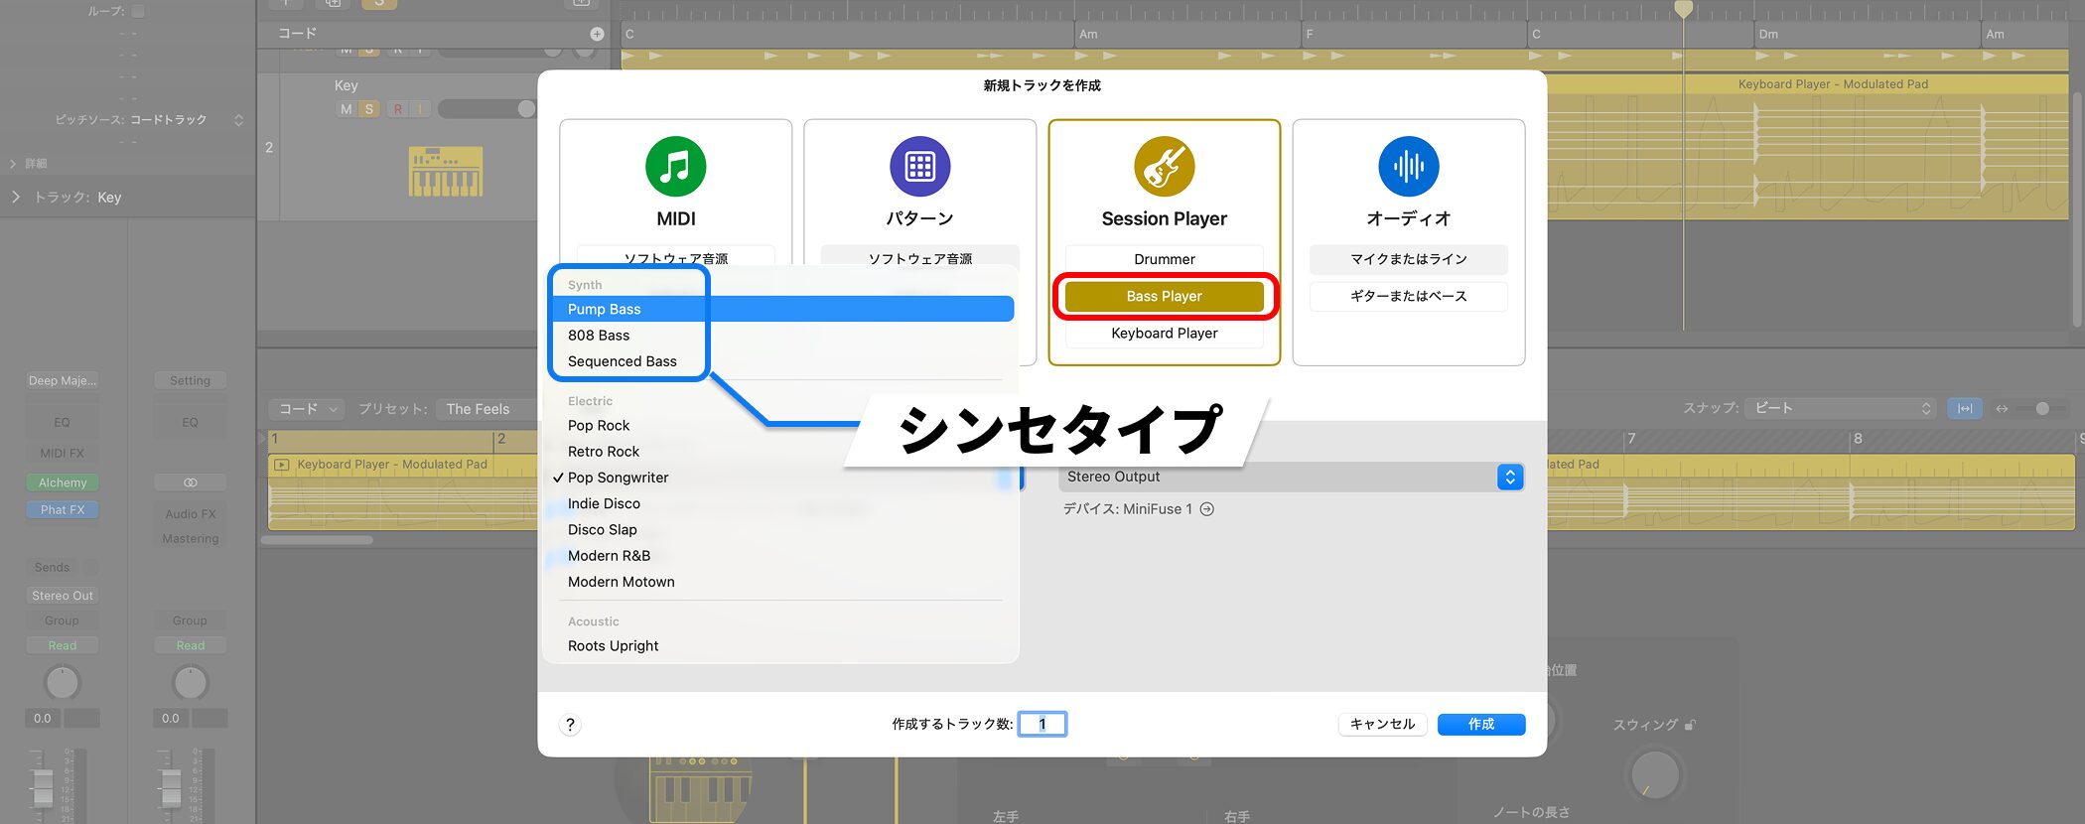Open the Snap beat dropdown
The height and width of the screenshot is (824, 2085).
pos(1843,408)
